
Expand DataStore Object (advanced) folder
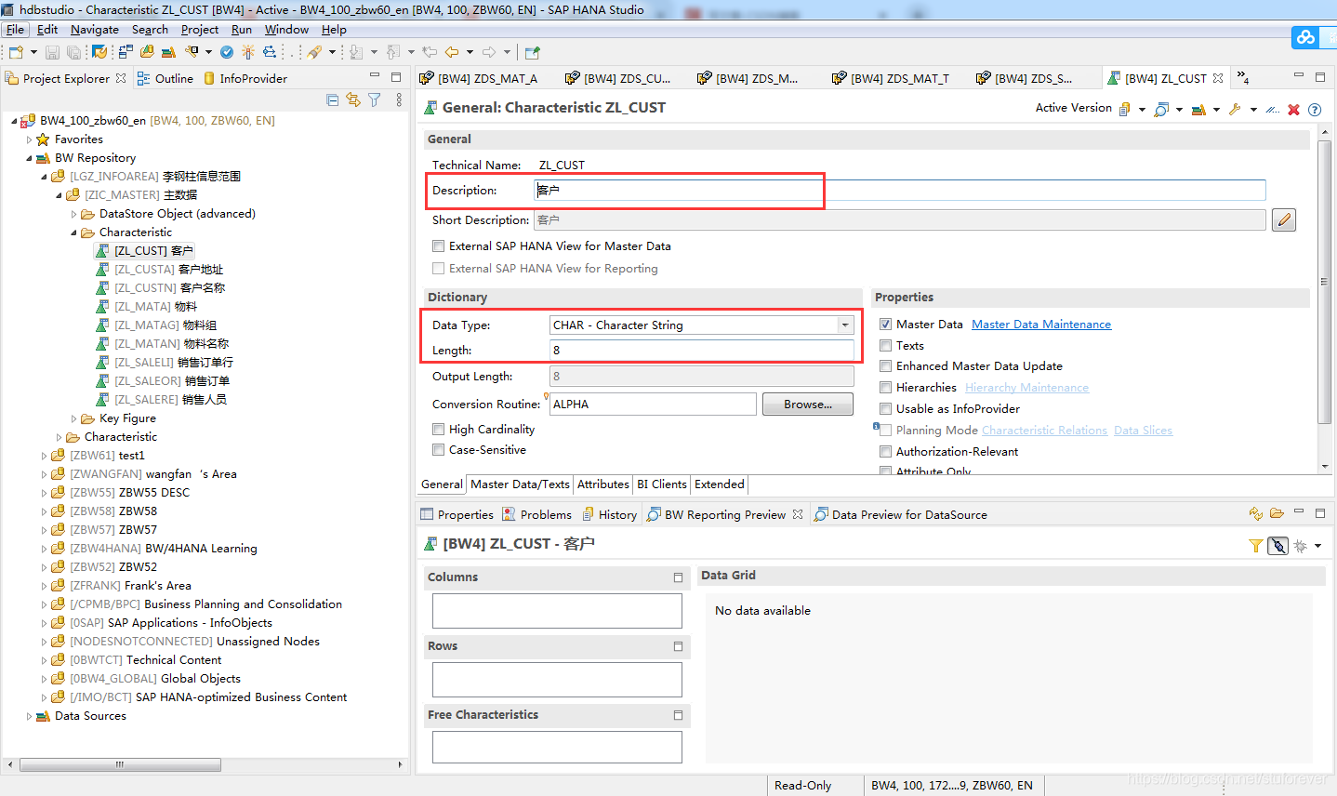pos(73,214)
